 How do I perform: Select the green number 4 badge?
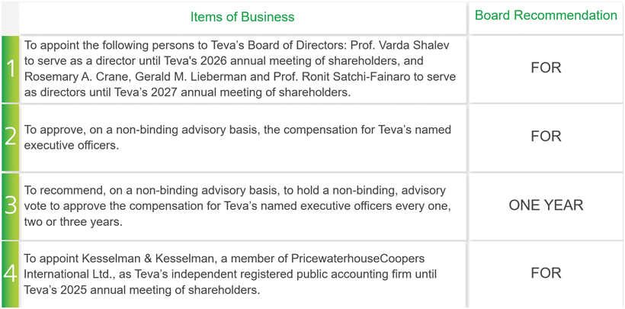(10, 273)
